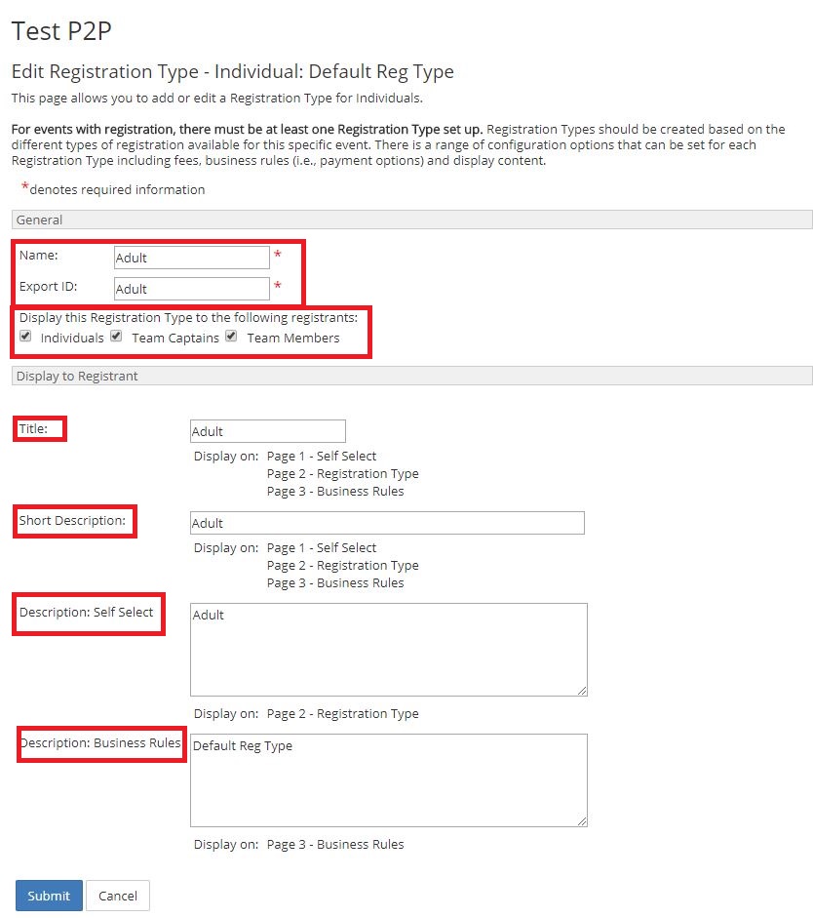Click the Description: Business Rules text area
Image resolution: width=813 pixels, height=918 pixels.
[x=388, y=780]
